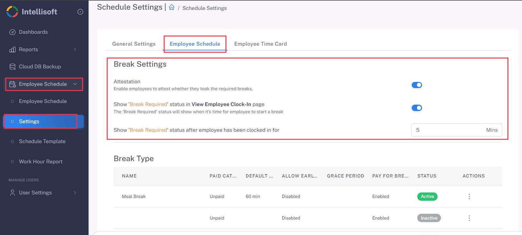Open actions menu for the Inactive row
This screenshot has width=522, height=235.
[x=469, y=218]
